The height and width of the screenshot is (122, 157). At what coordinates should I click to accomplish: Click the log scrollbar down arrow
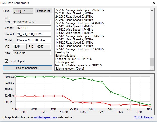152,68
